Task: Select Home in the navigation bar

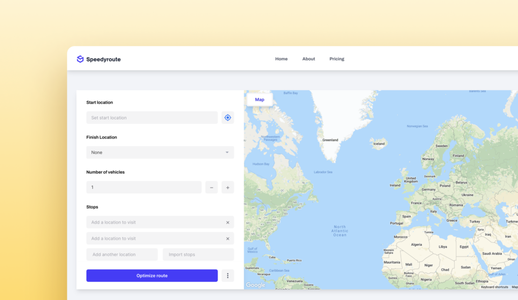Action: point(281,59)
